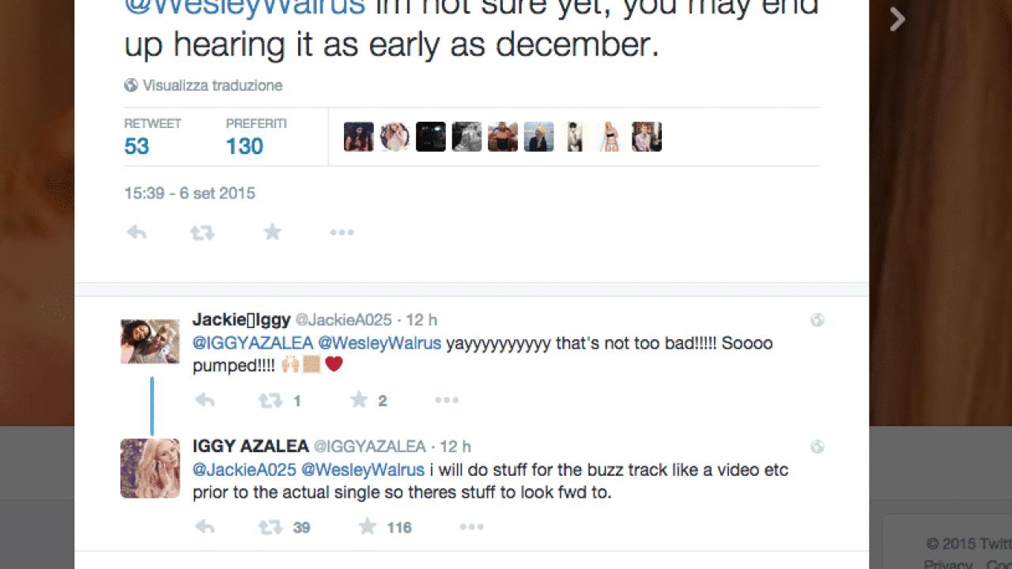1012x569 pixels.
Task: Go to next tweet with arrow
Action: pyautogui.click(x=897, y=19)
